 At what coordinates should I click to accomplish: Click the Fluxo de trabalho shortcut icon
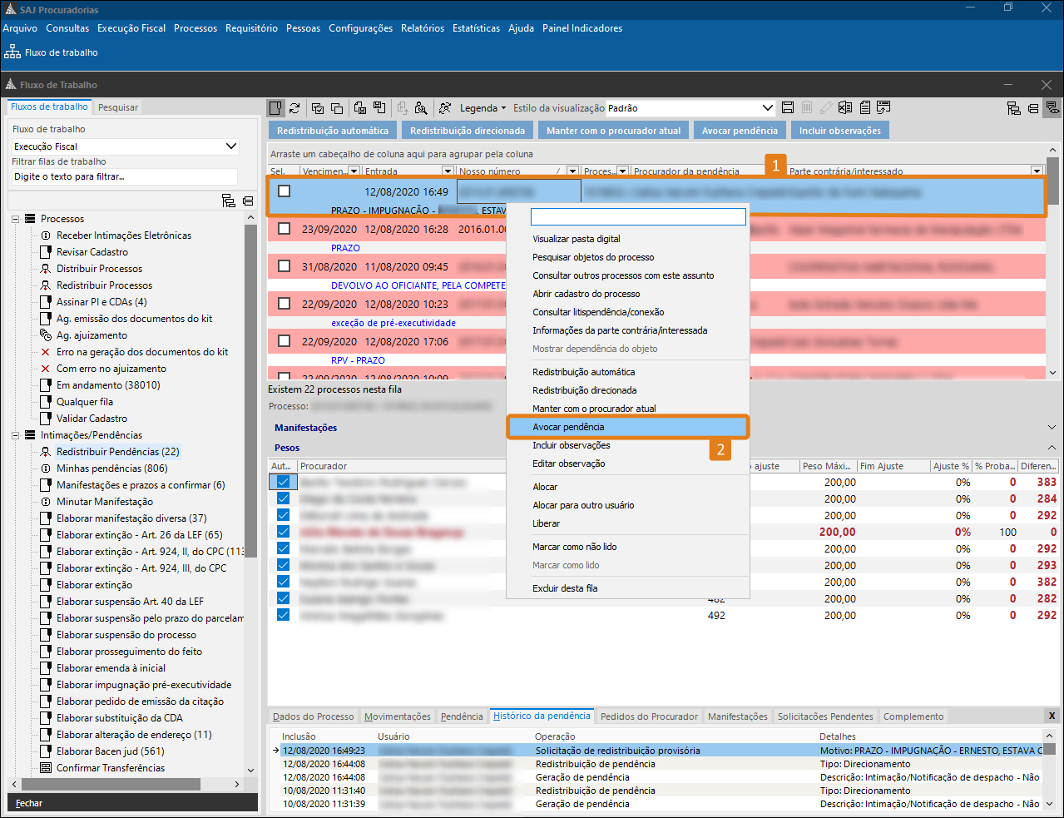click(12, 52)
